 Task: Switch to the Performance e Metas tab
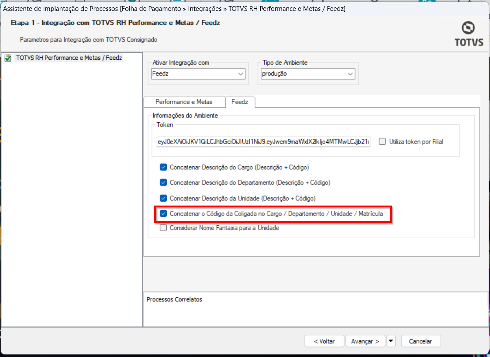click(x=184, y=102)
